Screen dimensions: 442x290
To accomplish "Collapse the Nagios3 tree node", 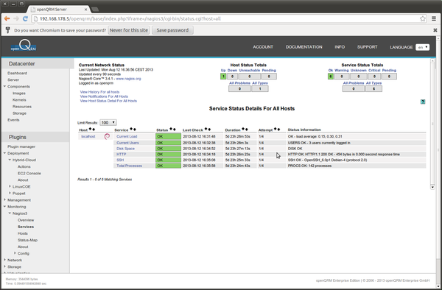I will (10, 213).
